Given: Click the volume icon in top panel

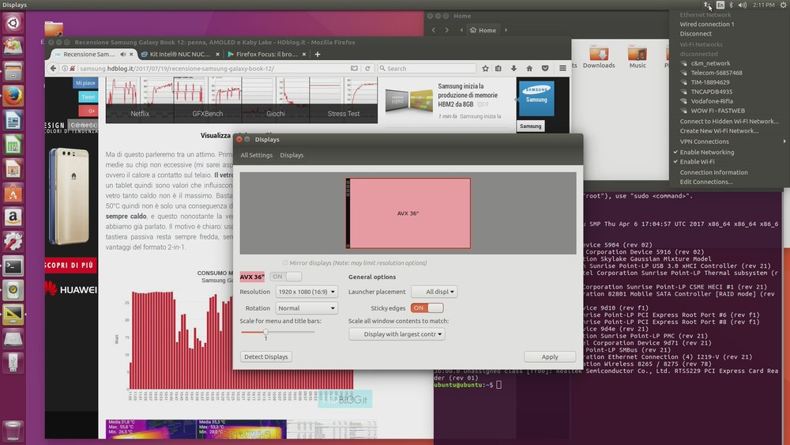Looking at the screenshot, I should tap(743, 5).
